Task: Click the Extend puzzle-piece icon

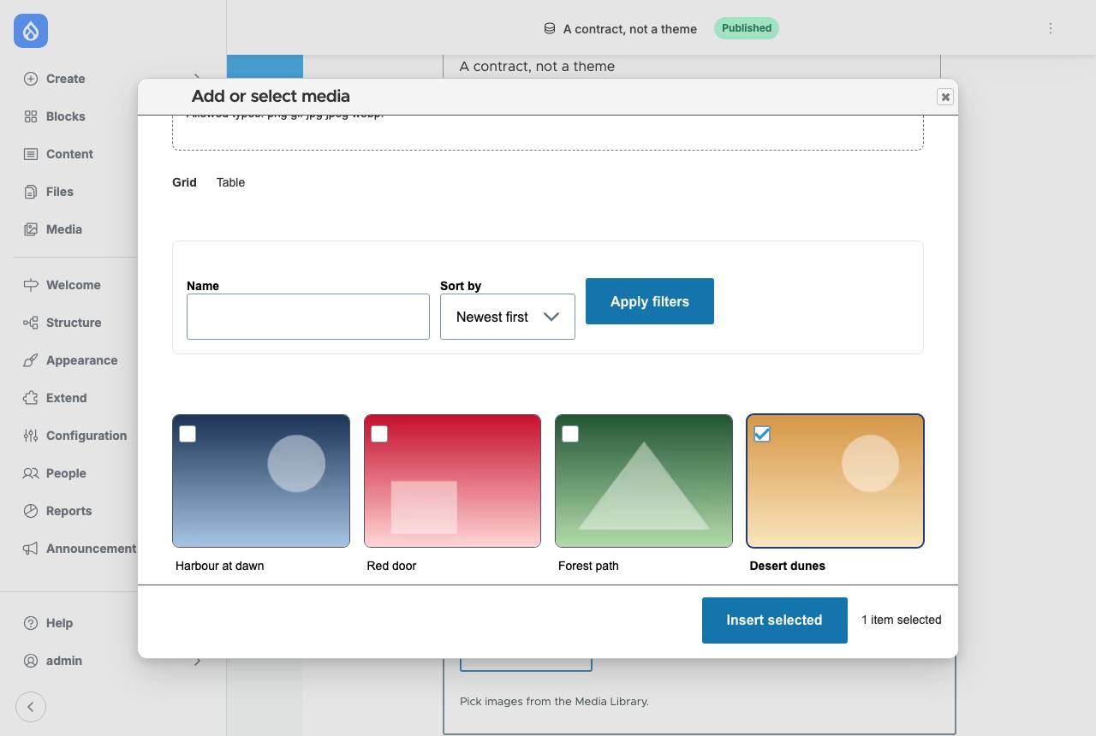Action: pyautogui.click(x=31, y=398)
